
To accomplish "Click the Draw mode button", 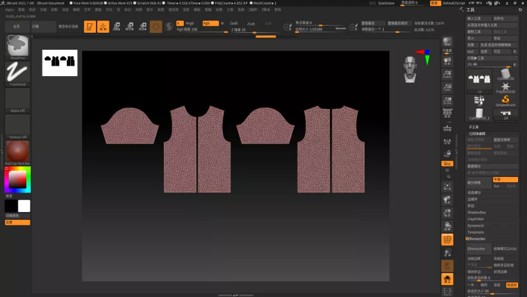I will 103,27.
